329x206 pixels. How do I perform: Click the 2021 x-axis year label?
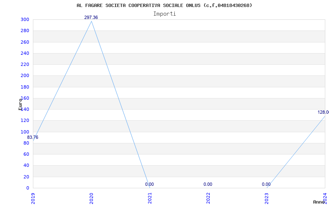coord(150,199)
